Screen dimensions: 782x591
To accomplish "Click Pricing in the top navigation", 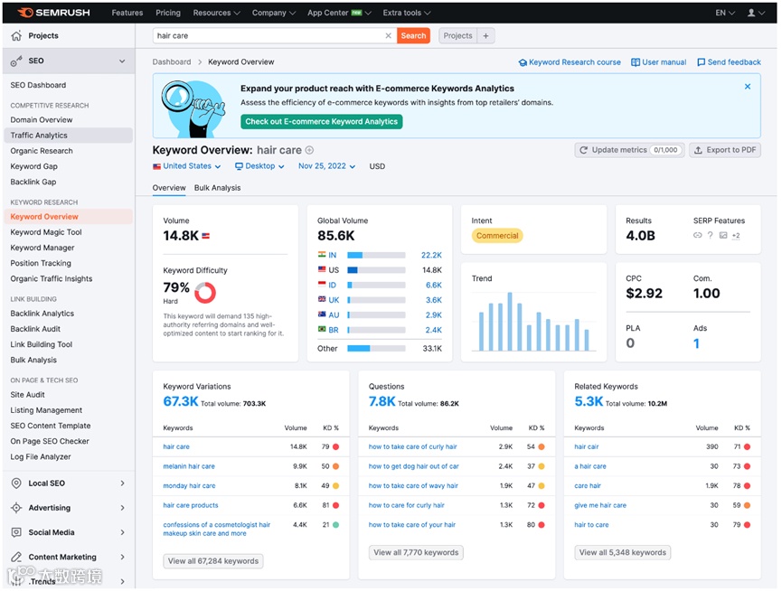I will 168,13.
